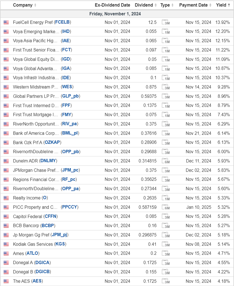Screen dimensions: 234x286
Task: Click the flag icon beside The AES
Action: pos(6,281)
